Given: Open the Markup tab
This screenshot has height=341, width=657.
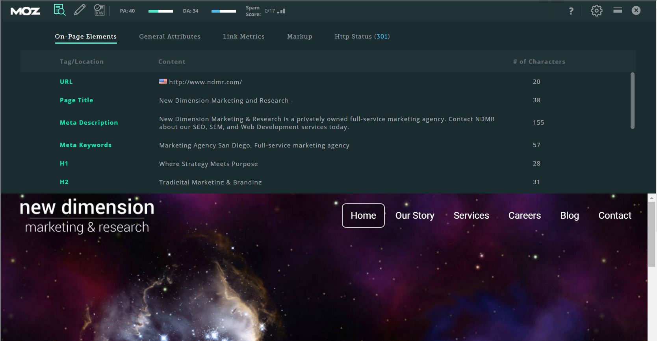Looking at the screenshot, I should coord(300,37).
